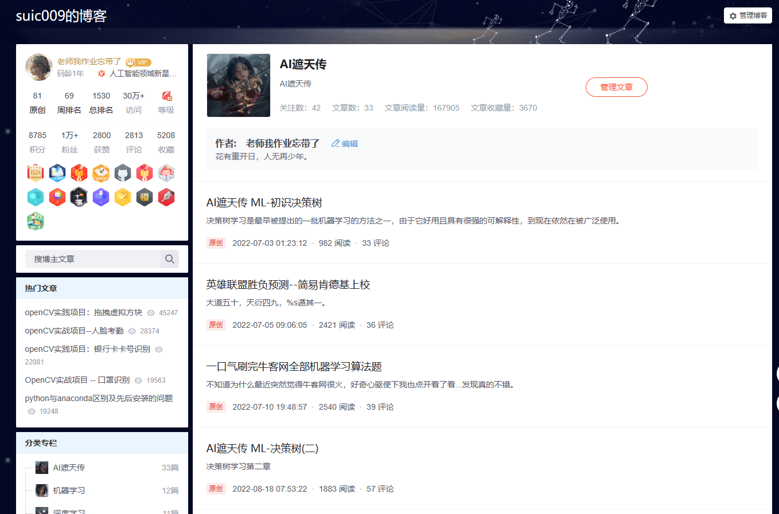Image resolution: width=779 pixels, height=514 pixels.
Task: Click the suic009的博客 blog title
Action: tap(61, 15)
